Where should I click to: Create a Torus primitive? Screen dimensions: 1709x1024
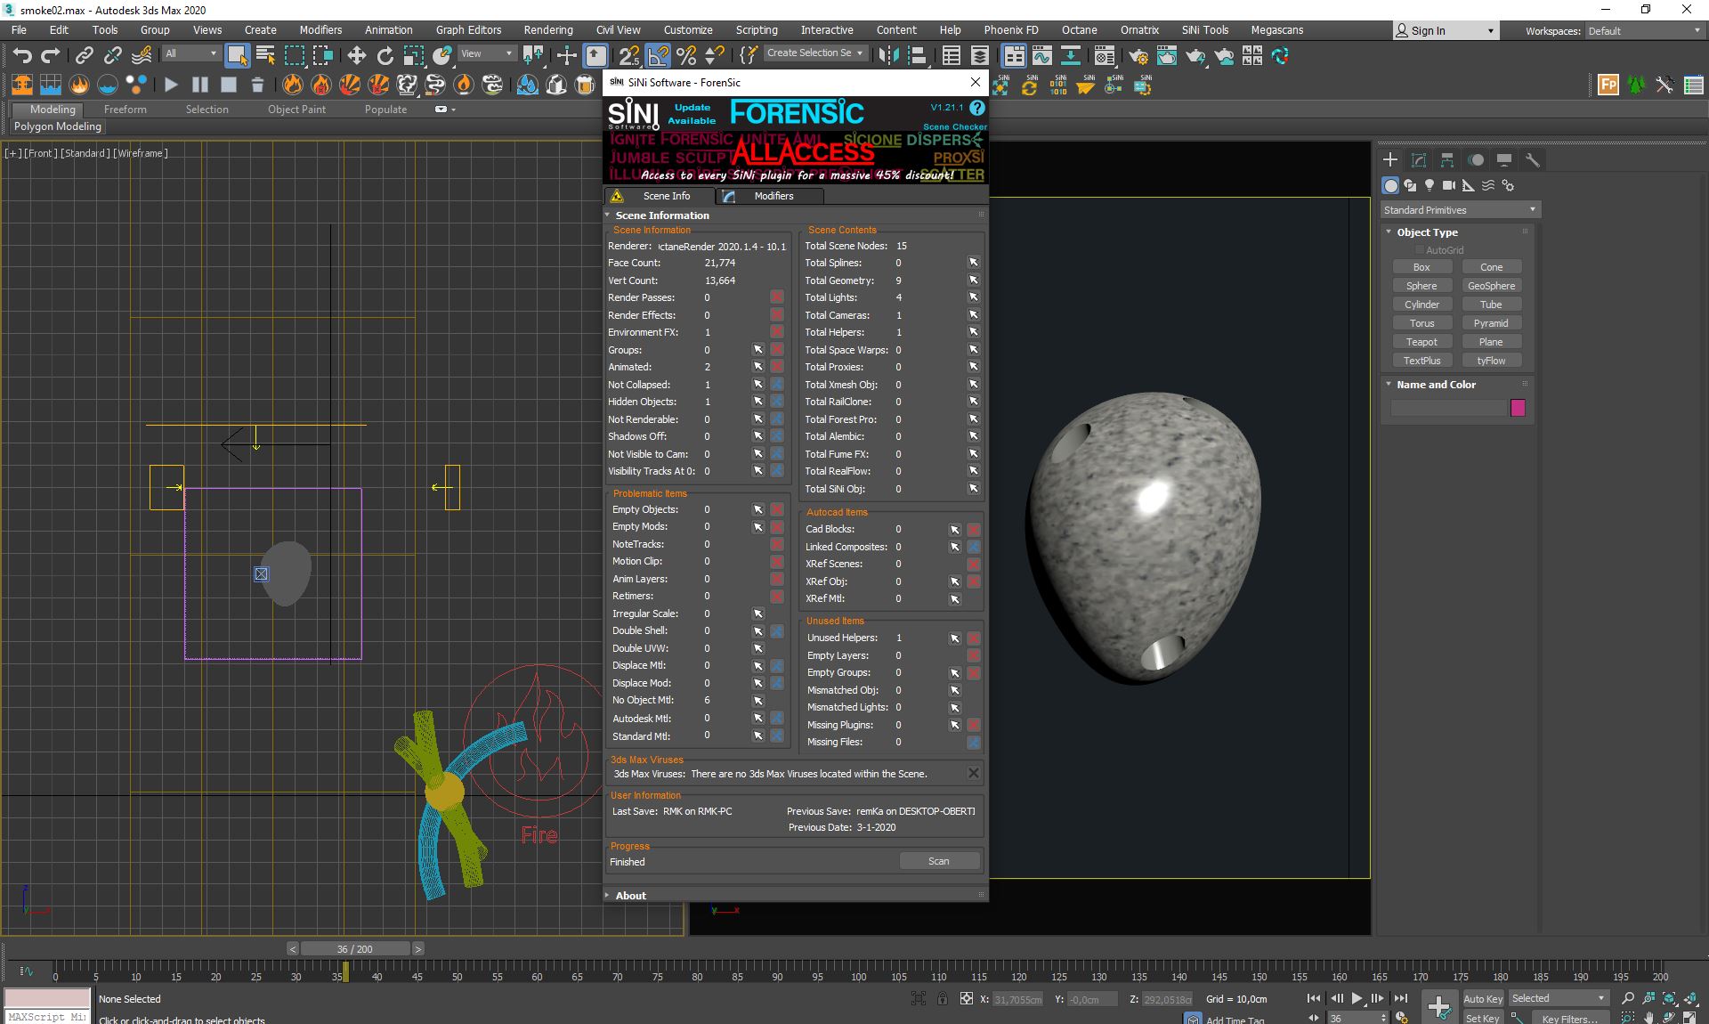point(1421,323)
